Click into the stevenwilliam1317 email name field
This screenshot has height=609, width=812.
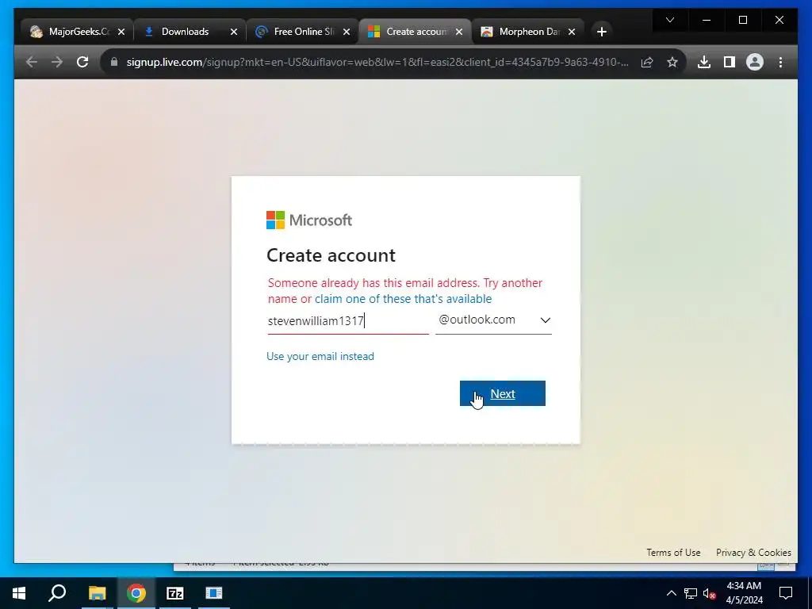[x=348, y=320]
